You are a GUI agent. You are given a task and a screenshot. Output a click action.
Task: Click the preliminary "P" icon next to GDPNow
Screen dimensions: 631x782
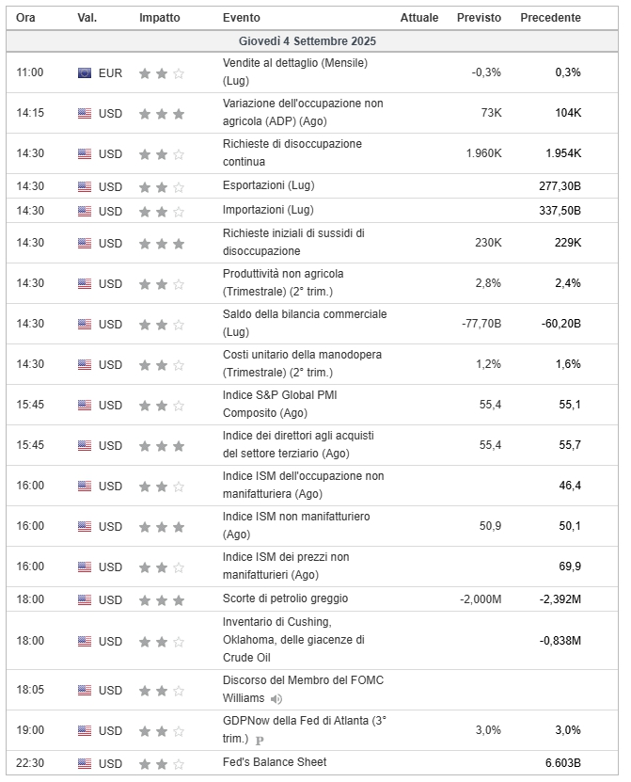(260, 741)
